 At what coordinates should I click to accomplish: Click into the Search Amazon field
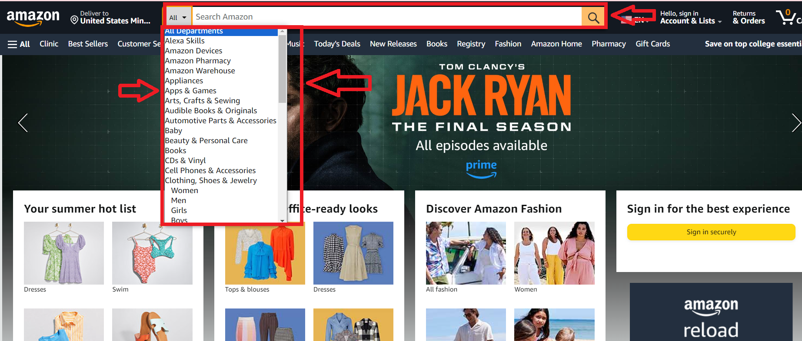pos(387,17)
